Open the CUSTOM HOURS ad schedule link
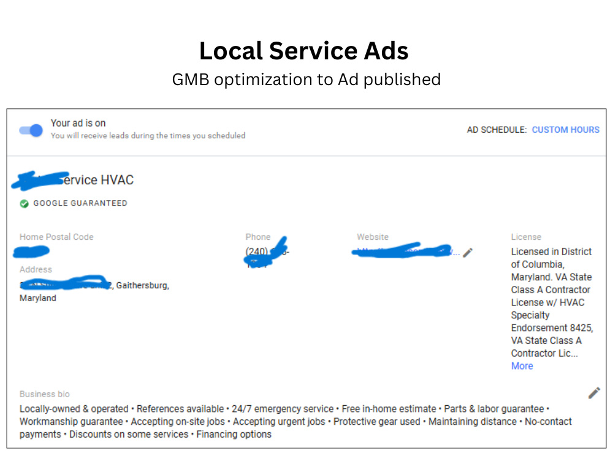This screenshot has width=613, height=459. [x=565, y=130]
